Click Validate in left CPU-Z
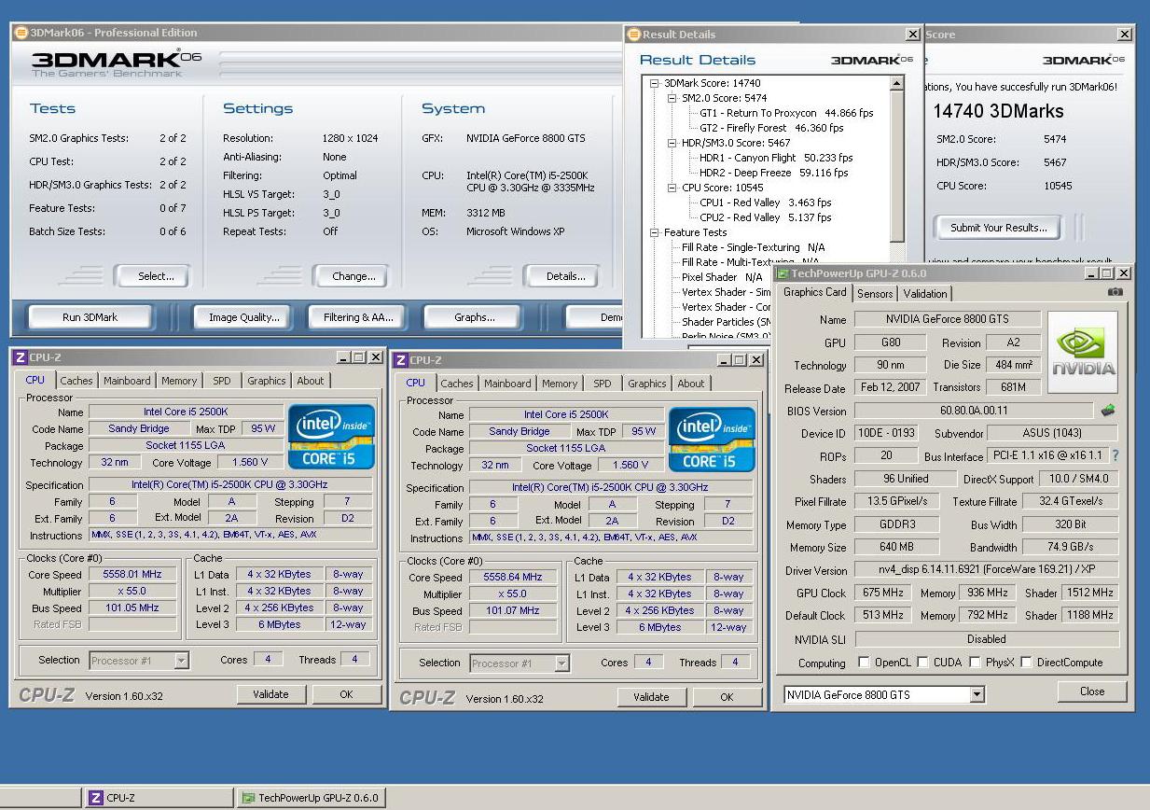The image size is (1150, 810). coord(270,694)
